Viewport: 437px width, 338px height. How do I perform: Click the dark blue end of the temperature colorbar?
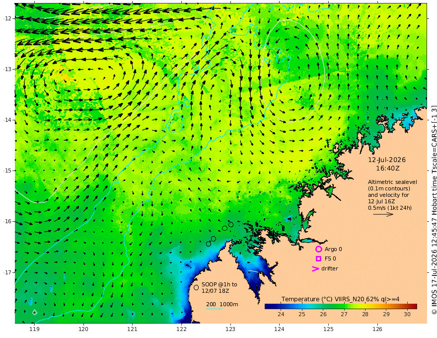click(269, 307)
